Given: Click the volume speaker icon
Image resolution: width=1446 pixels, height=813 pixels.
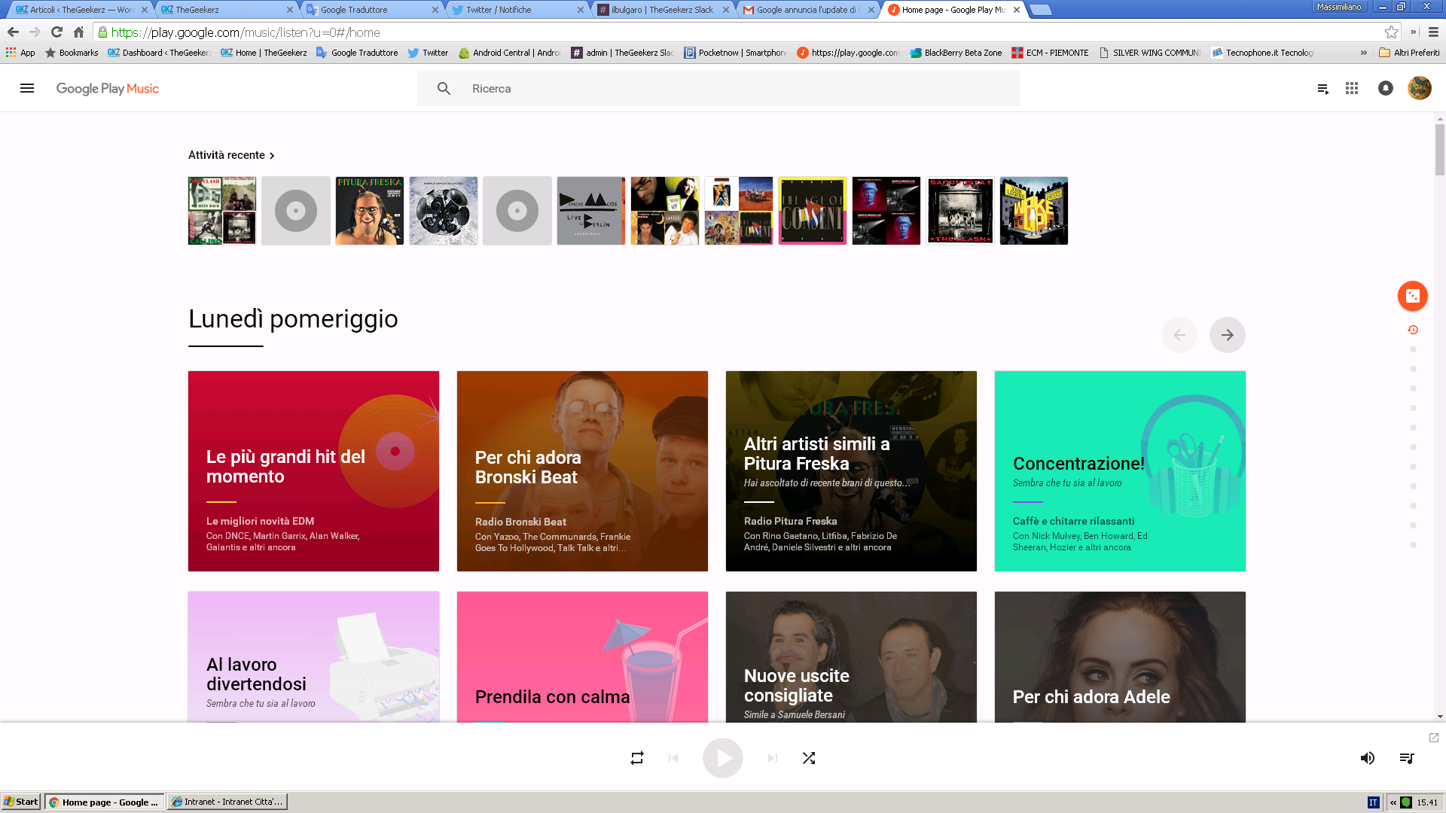Looking at the screenshot, I should pos(1368,758).
